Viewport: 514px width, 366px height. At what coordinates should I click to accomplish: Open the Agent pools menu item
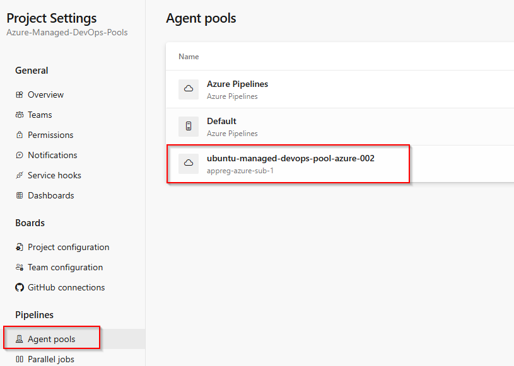coord(51,339)
